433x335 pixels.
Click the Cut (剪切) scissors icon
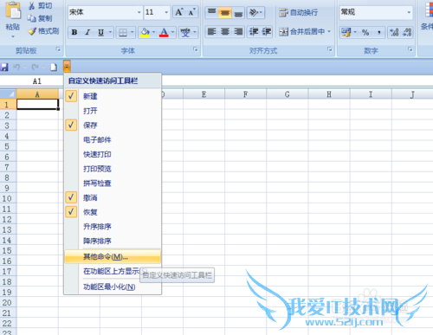tap(32, 6)
